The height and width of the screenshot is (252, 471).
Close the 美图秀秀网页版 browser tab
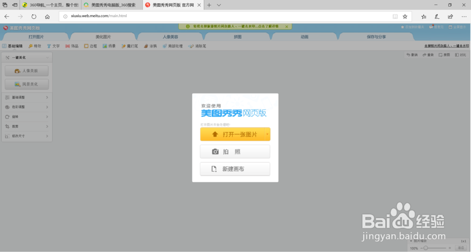pos(199,5)
